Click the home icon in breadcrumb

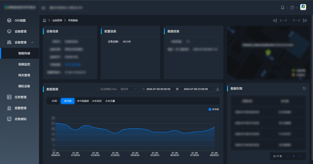(45, 20)
